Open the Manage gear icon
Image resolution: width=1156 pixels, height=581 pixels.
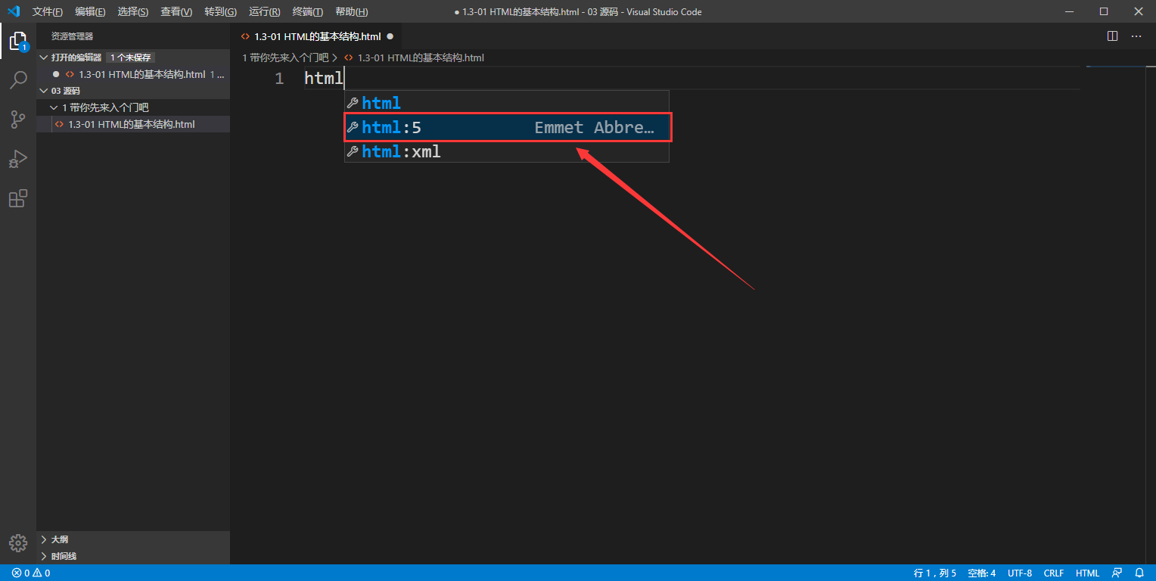[x=18, y=542]
